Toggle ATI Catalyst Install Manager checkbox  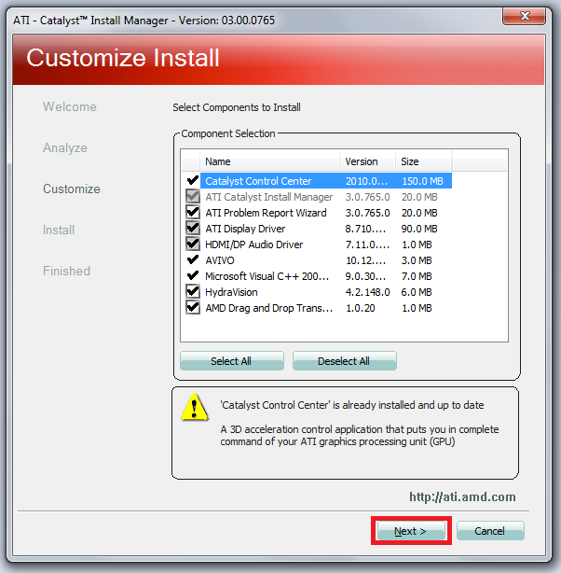tap(193, 197)
